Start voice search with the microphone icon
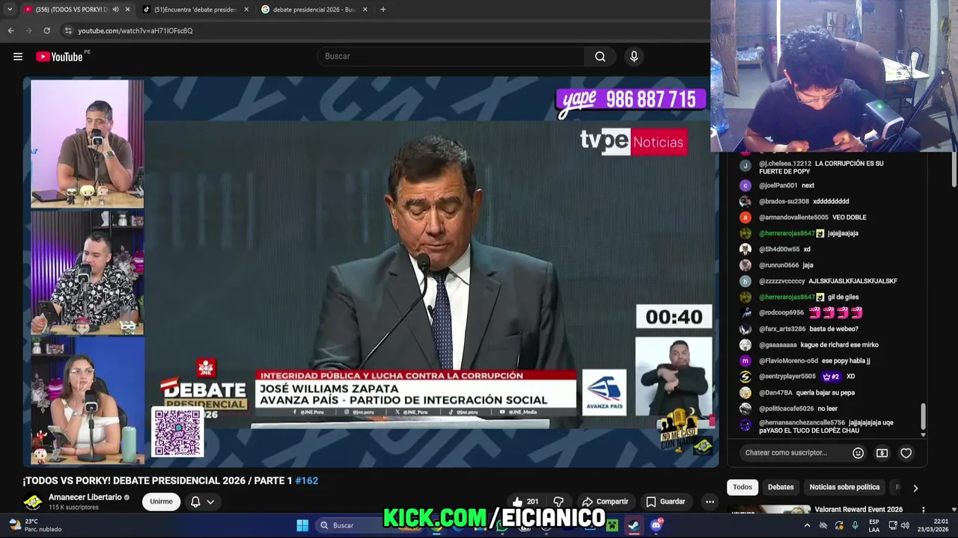The width and height of the screenshot is (958, 538). coord(634,56)
